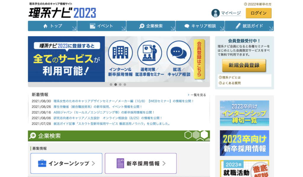
Task: Select the third carousel dot
Action: [120, 84]
